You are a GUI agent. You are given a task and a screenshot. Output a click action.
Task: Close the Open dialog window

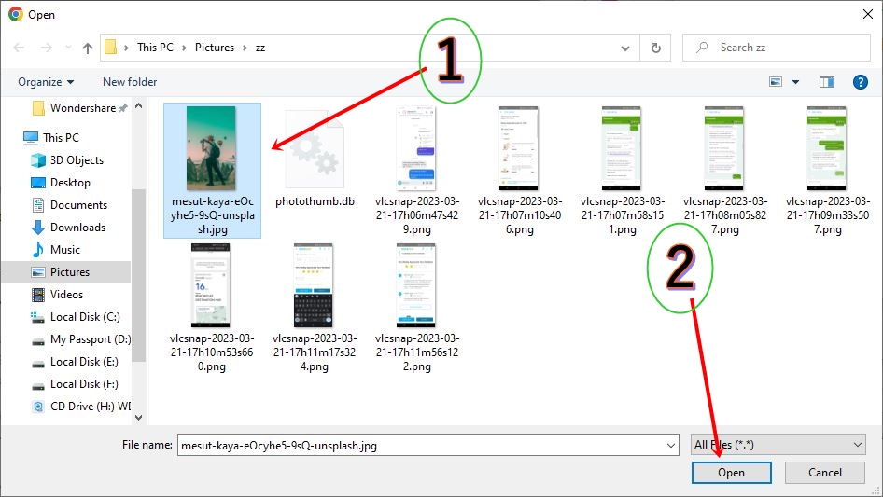click(868, 14)
